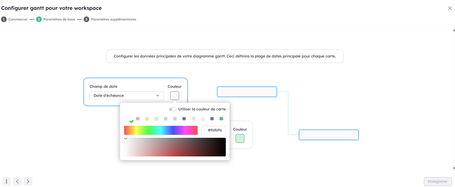The image size is (455, 187).
Task: Click the Couleur swatch beside date field
Action: tap(175, 95)
